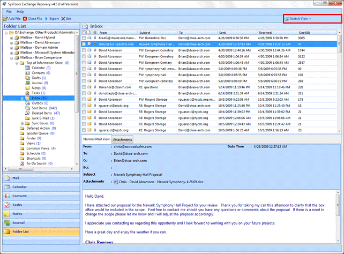Click the Export arrow icon
The height and width of the screenshot is (254, 344).
(x=46, y=19)
